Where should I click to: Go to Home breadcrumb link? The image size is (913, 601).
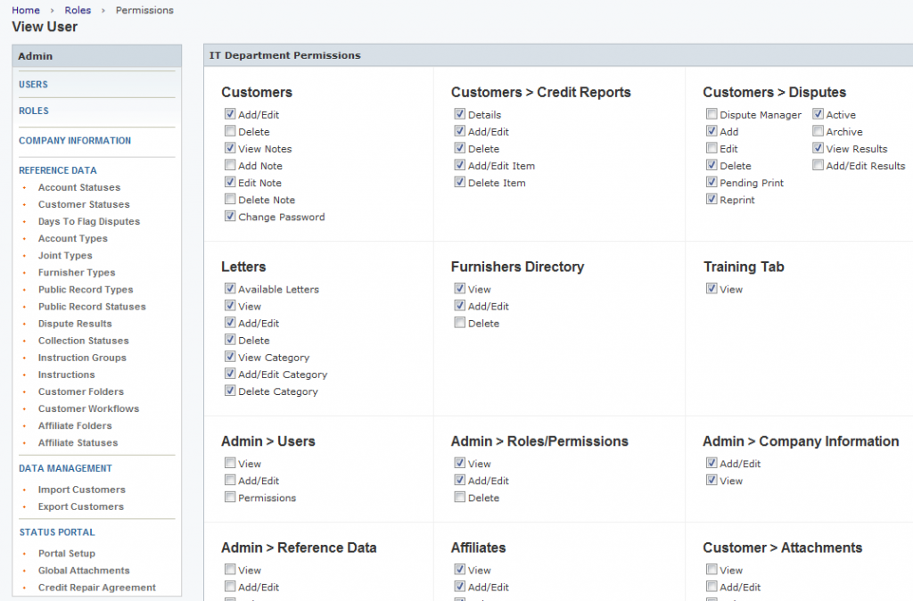[x=26, y=11]
